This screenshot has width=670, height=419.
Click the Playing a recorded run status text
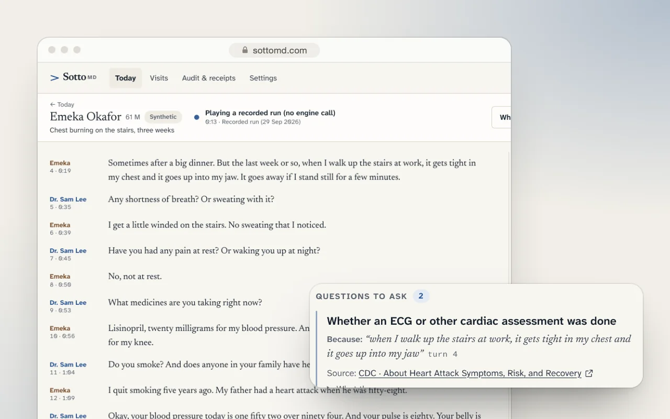270,113
